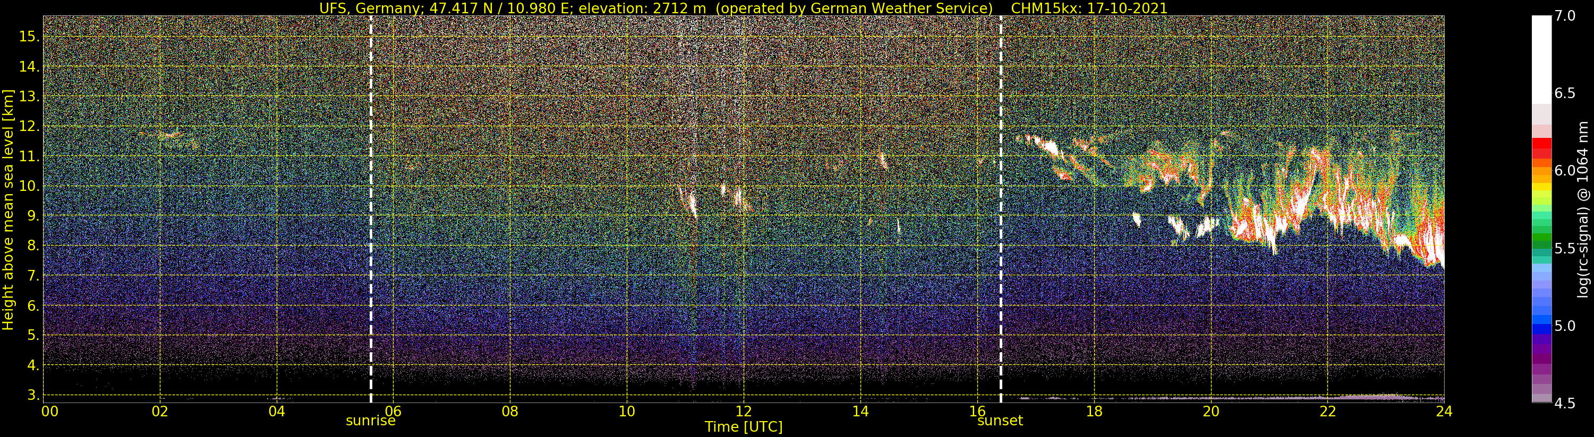The height and width of the screenshot is (437, 1594).
Task: Click the 15. km height tick label
Action: point(30,37)
